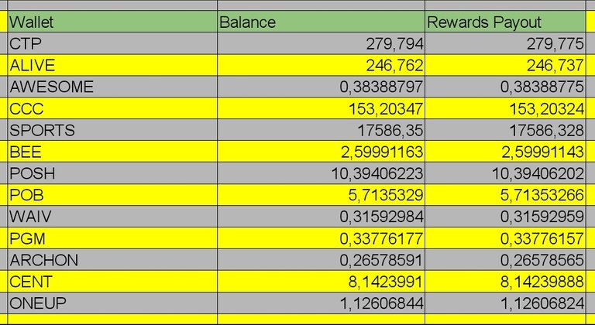Select rewards payout cell 0,33776157

(505, 238)
